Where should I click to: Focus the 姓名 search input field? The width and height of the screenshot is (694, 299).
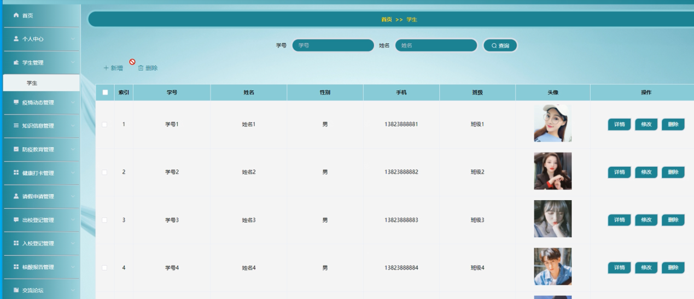(x=436, y=45)
